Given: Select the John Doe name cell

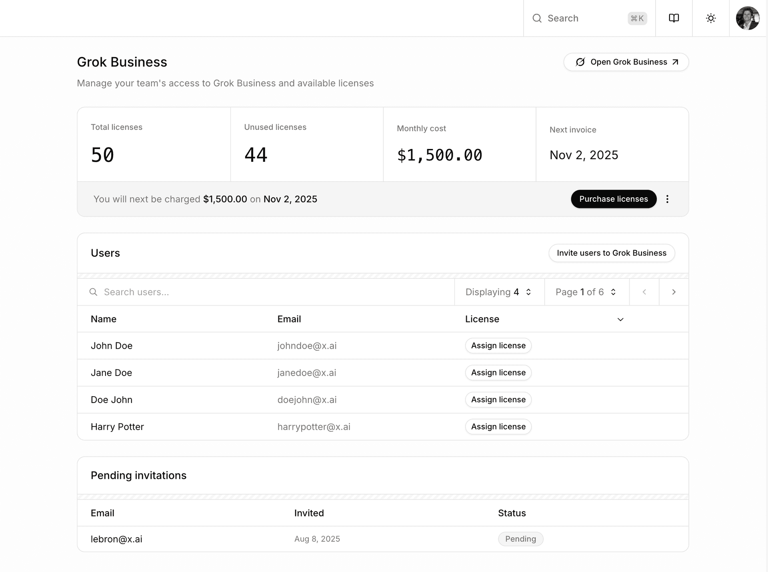Looking at the screenshot, I should tap(112, 346).
